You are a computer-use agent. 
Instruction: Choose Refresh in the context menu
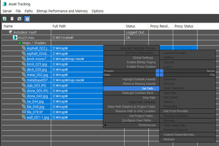point(187,139)
